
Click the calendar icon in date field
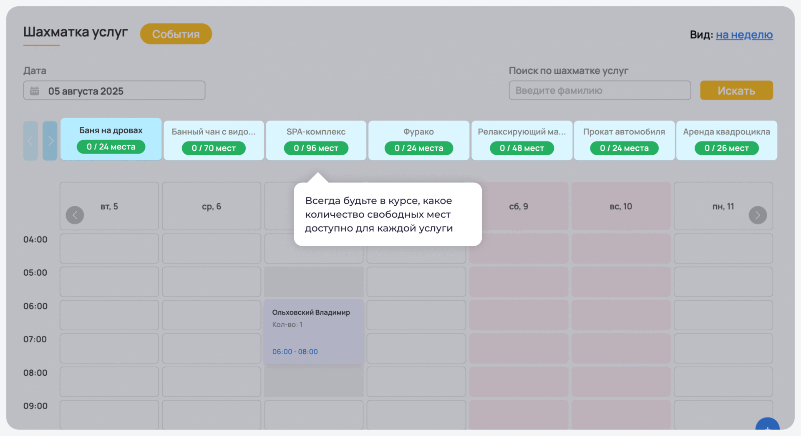tap(35, 91)
